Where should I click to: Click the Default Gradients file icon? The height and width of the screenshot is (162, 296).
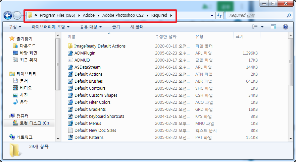70,109
